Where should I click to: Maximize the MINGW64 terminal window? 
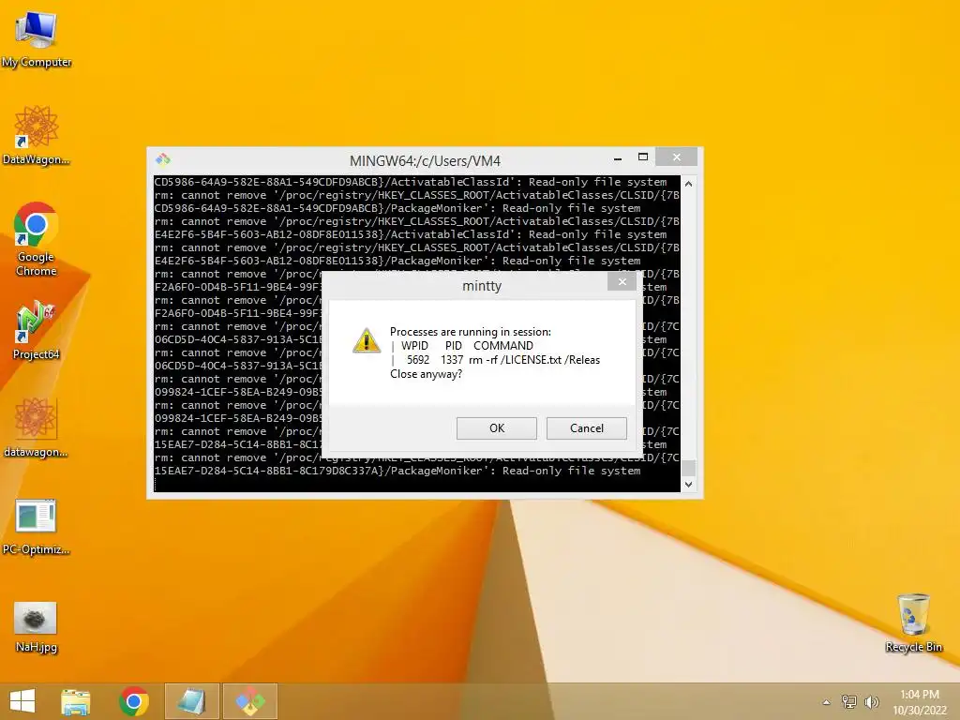pos(643,157)
